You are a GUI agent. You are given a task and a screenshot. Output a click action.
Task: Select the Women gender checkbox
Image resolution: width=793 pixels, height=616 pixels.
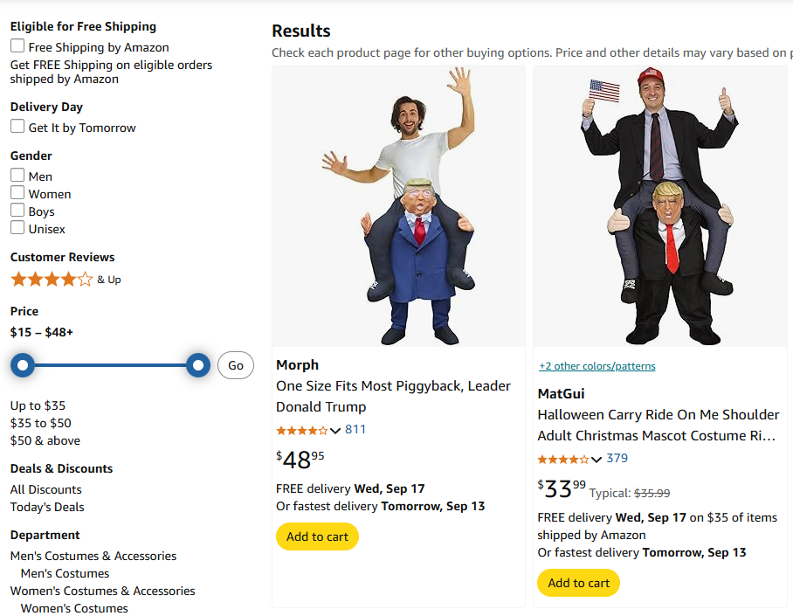[x=17, y=193]
